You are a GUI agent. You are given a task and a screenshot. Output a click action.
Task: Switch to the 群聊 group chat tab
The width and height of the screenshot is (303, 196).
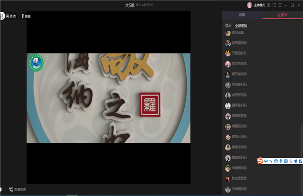[x=242, y=16]
